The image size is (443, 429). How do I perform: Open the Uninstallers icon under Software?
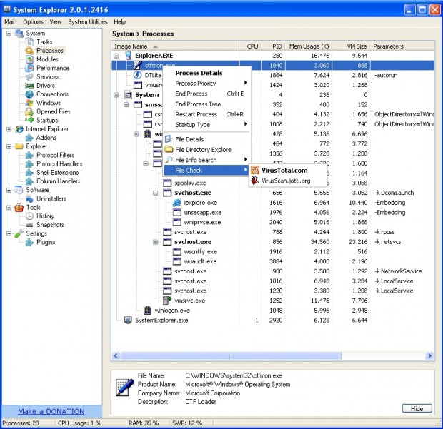pyautogui.click(x=29, y=198)
